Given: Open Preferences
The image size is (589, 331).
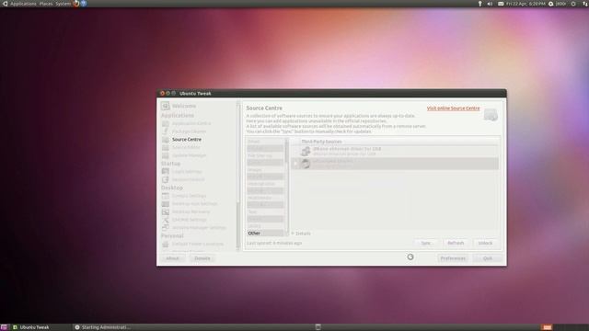Looking at the screenshot, I should pyautogui.click(x=453, y=258).
